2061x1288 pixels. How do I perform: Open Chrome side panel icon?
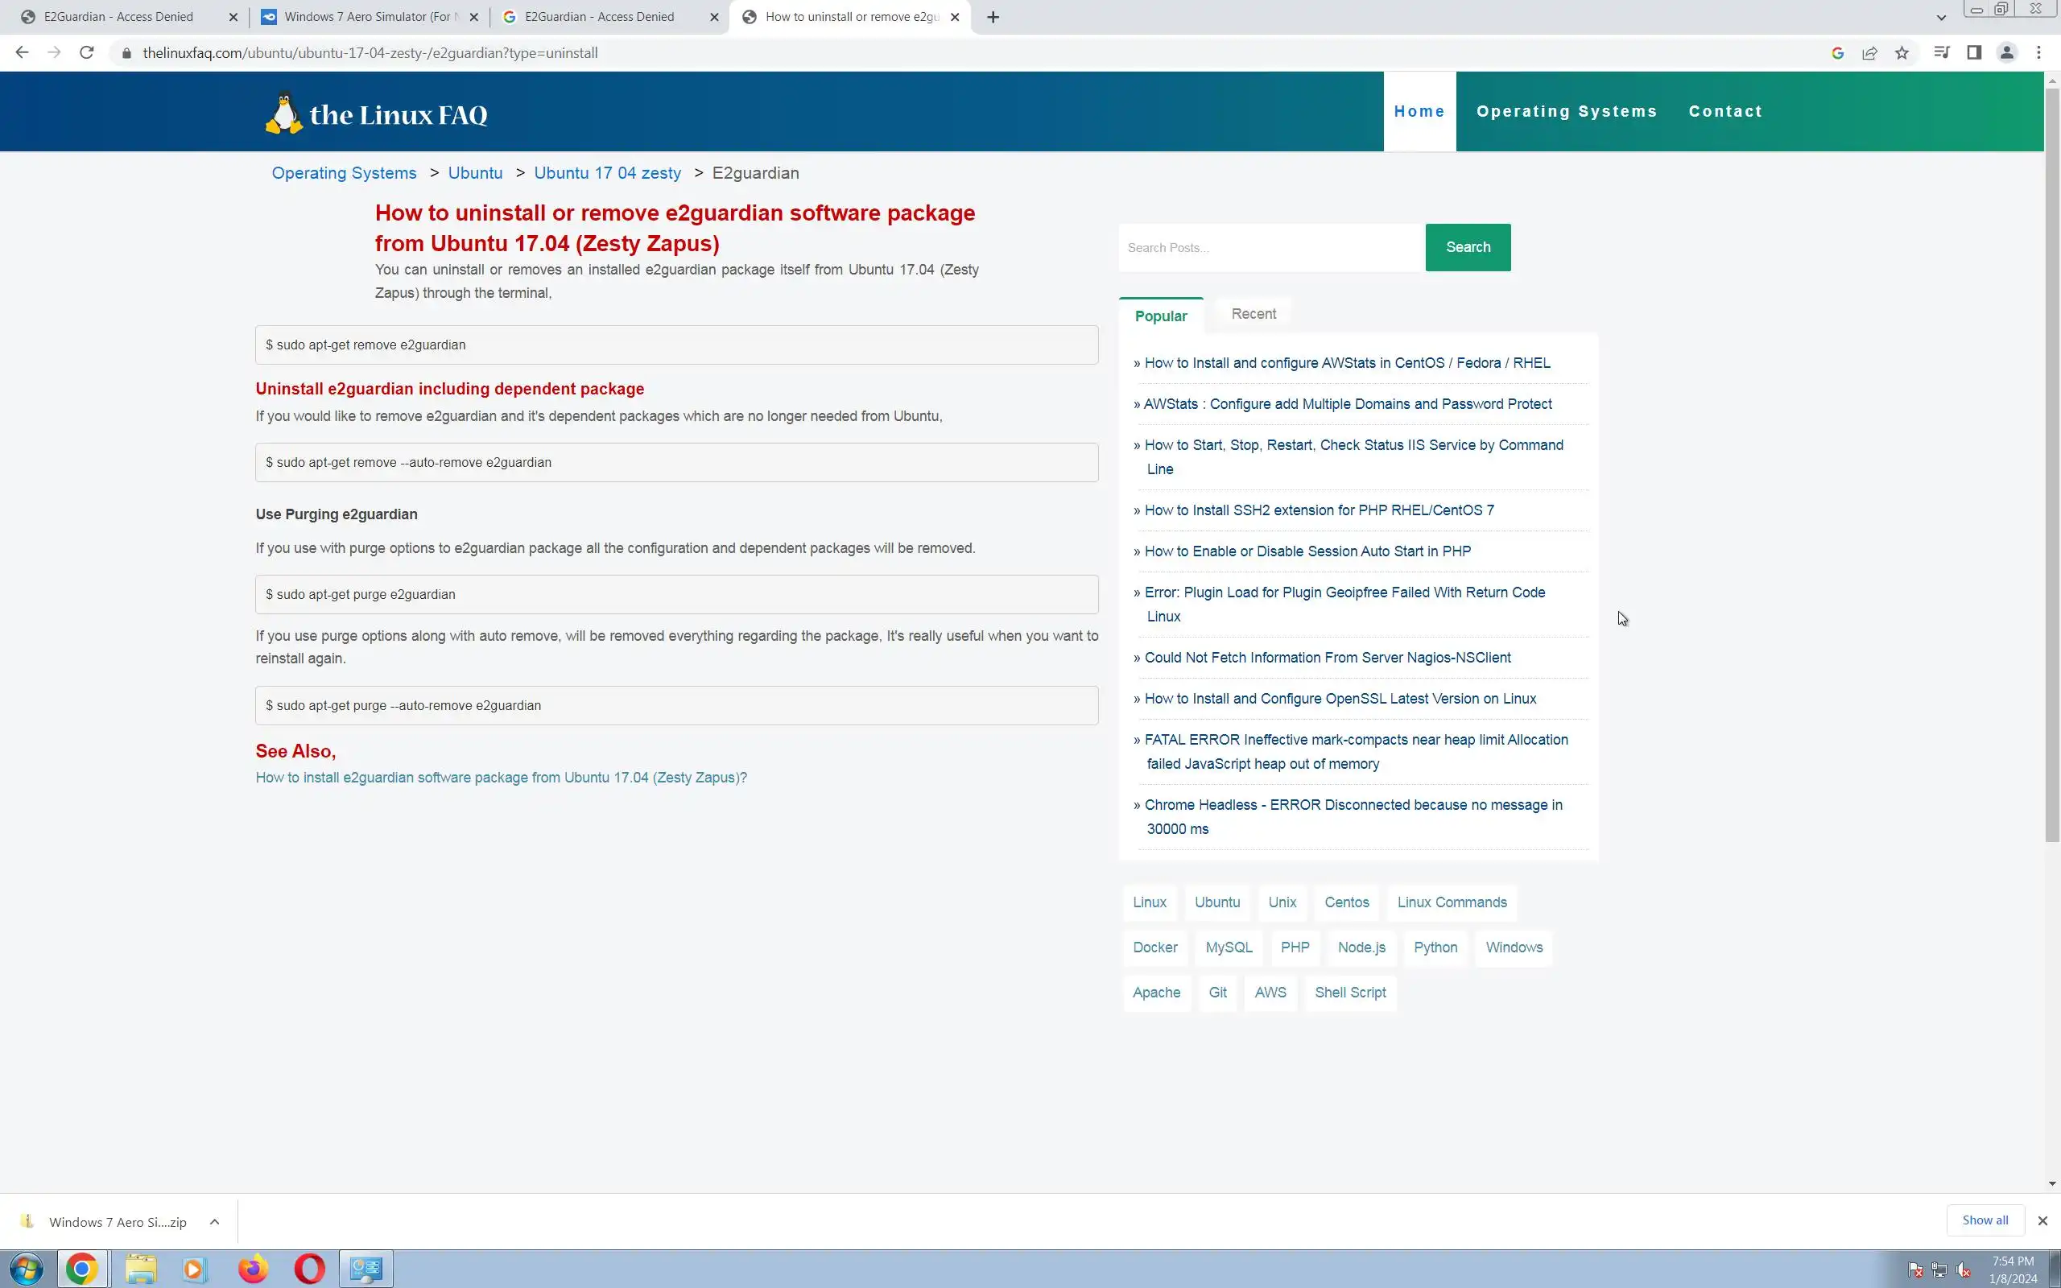1973,53
